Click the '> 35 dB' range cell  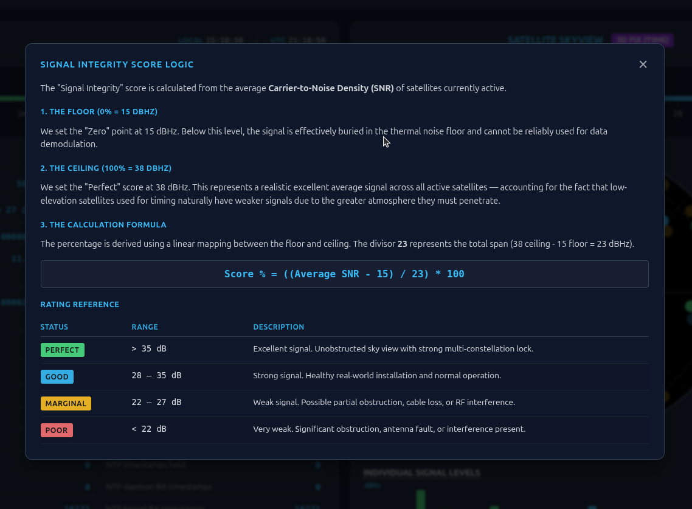tap(149, 349)
